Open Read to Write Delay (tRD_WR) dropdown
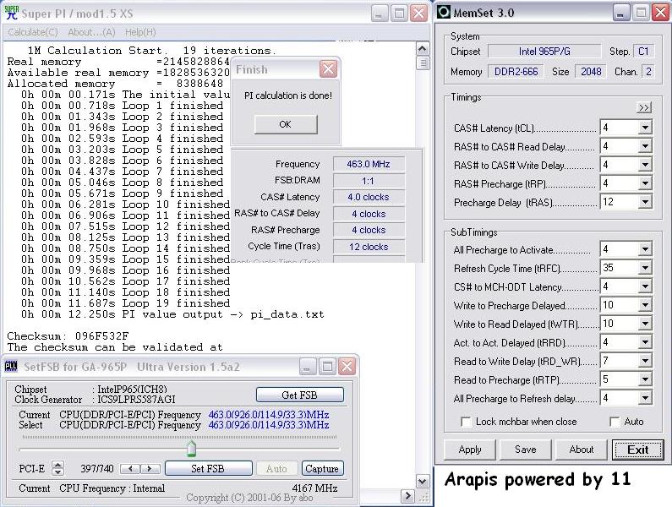This screenshot has height=507, width=672. point(645,361)
